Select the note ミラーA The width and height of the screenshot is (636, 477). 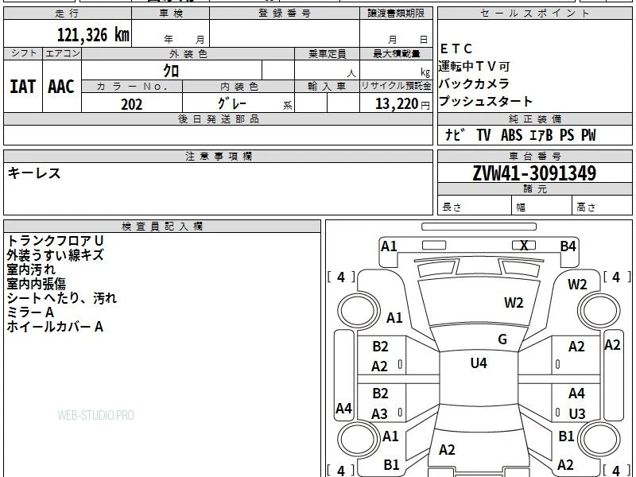tap(30, 312)
